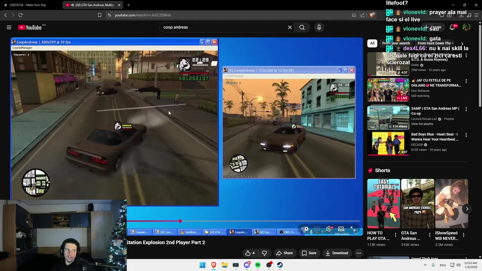
Task: Open the EASY TUTORIAL short thumbnail
Action: (384, 204)
